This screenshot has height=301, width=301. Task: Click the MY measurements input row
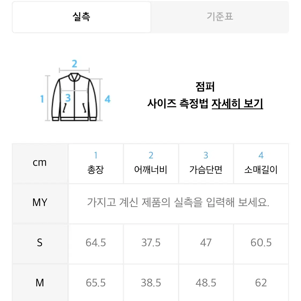click(178, 204)
